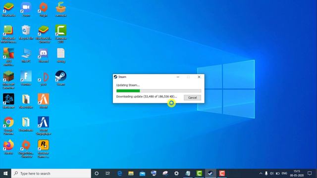The height and width of the screenshot is (178, 317).
Task: Select the 'BlueStacks... - Shortcut' desktop icon
Action: click(x=43, y=34)
